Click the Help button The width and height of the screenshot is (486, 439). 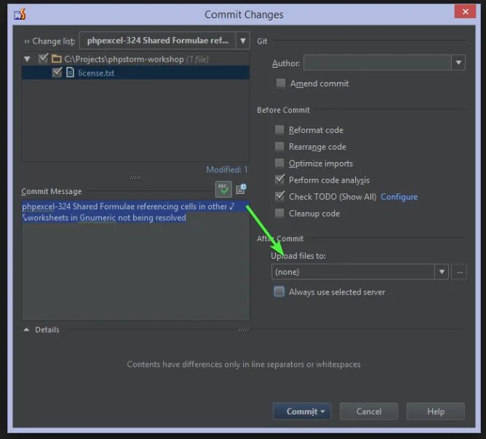(x=436, y=411)
